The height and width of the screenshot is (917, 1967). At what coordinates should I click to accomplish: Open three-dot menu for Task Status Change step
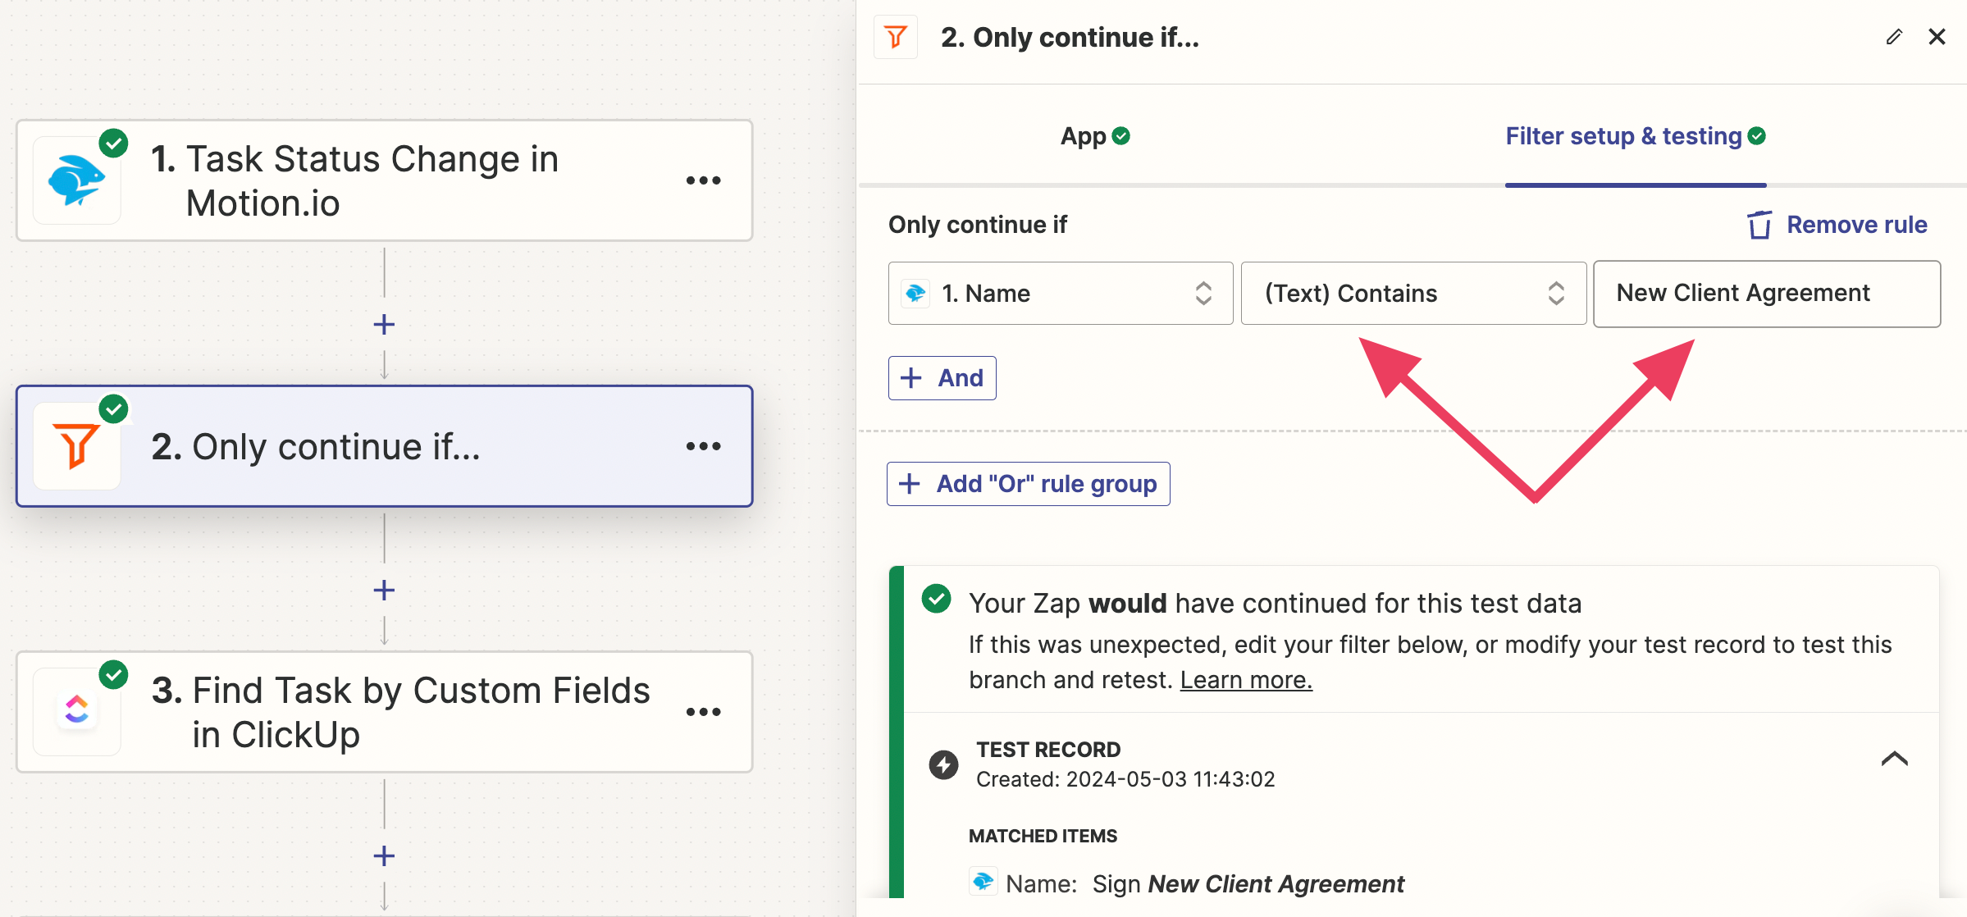703,180
